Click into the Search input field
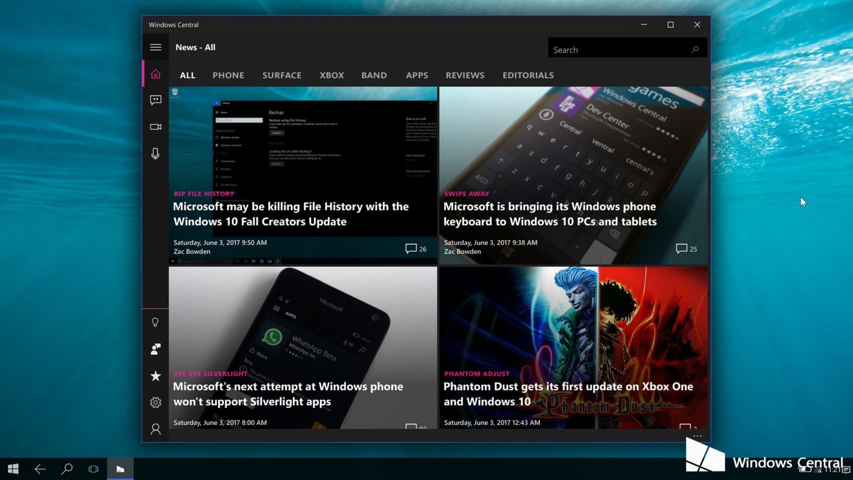 (x=618, y=50)
